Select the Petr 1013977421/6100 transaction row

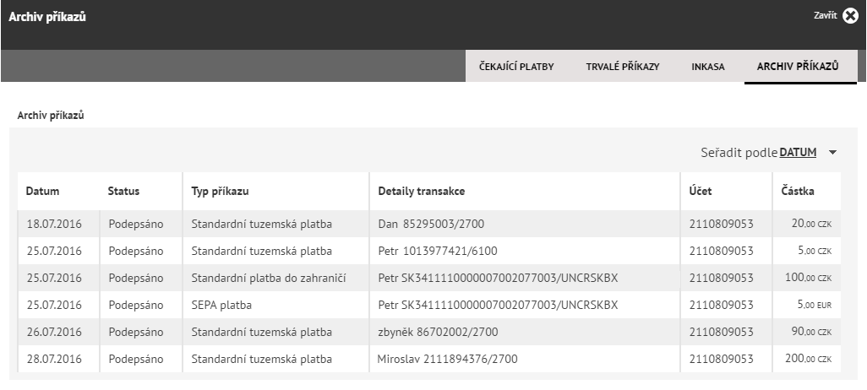tap(429, 251)
